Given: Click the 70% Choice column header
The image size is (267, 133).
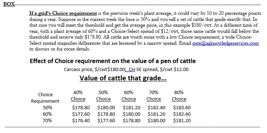Looking at the screenshot, I should 154,96.
